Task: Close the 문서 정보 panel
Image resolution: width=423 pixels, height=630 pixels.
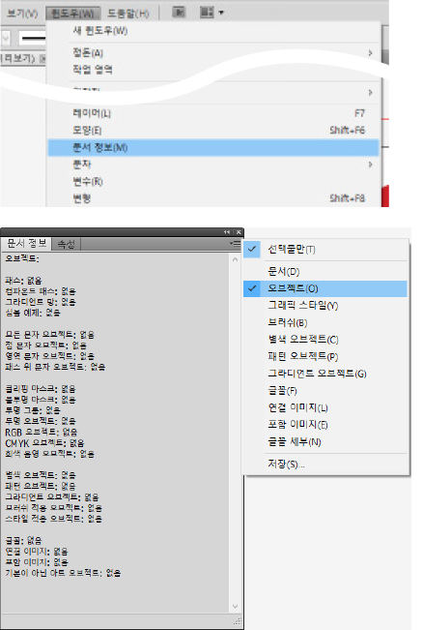Action: click(239, 232)
